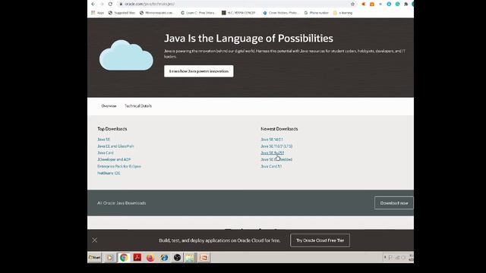Click the system tray show hidden icons arrow
The width and height of the screenshot is (486, 273).
(x=385, y=257)
